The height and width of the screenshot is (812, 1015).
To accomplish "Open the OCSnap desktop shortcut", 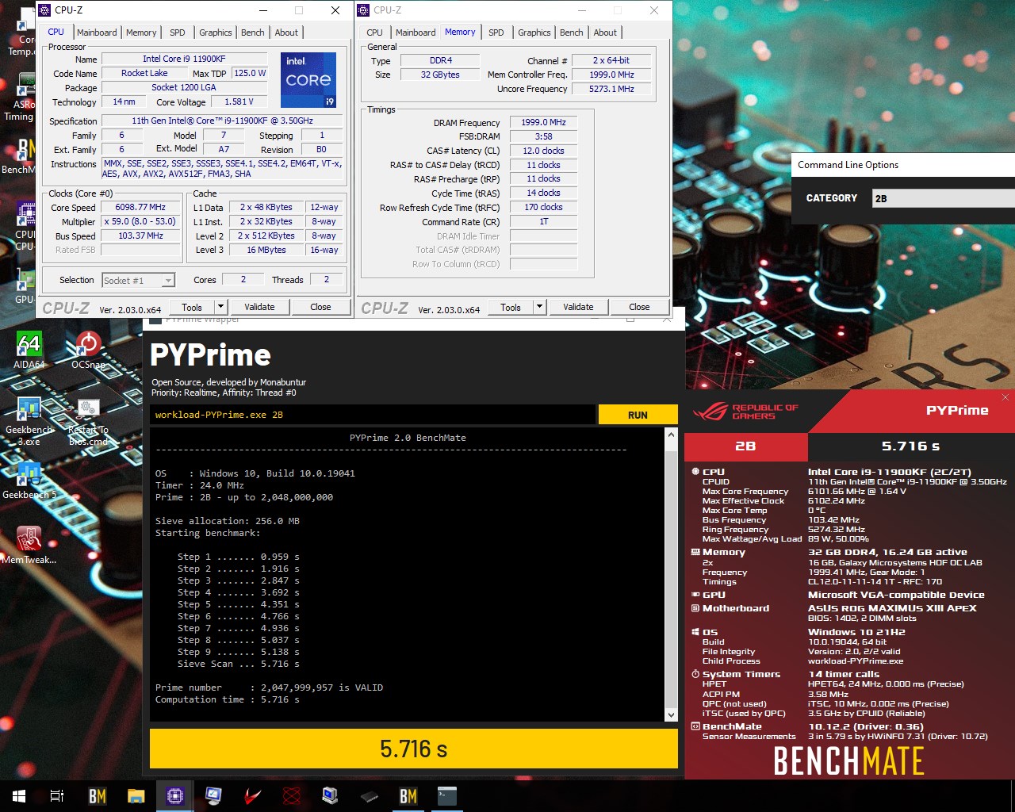I will pos(88,350).
